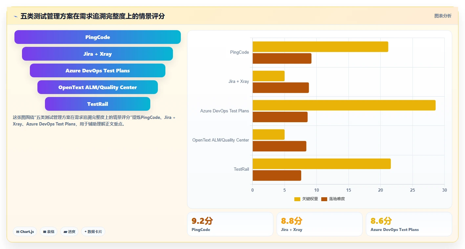Viewport: 465px width, 249px height.
Task: Click the 进度 tag
Action: [69, 232]
